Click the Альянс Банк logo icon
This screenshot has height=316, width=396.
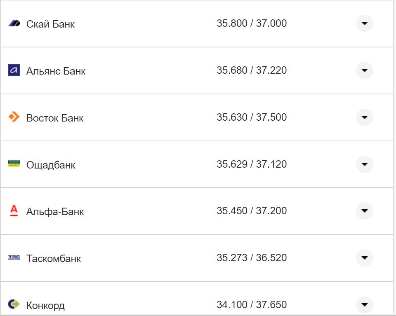coord(14,70)
